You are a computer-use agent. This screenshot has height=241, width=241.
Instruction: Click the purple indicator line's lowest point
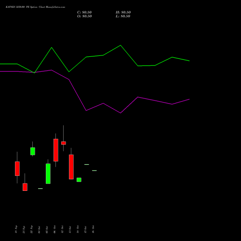point(120,113)
